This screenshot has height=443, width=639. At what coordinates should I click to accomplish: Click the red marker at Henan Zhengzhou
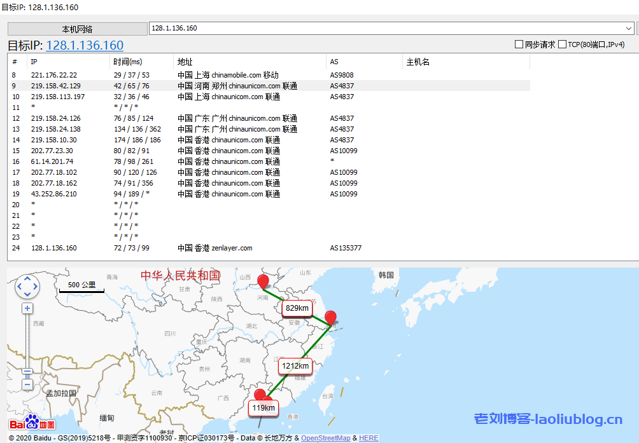tap(262, 283)
